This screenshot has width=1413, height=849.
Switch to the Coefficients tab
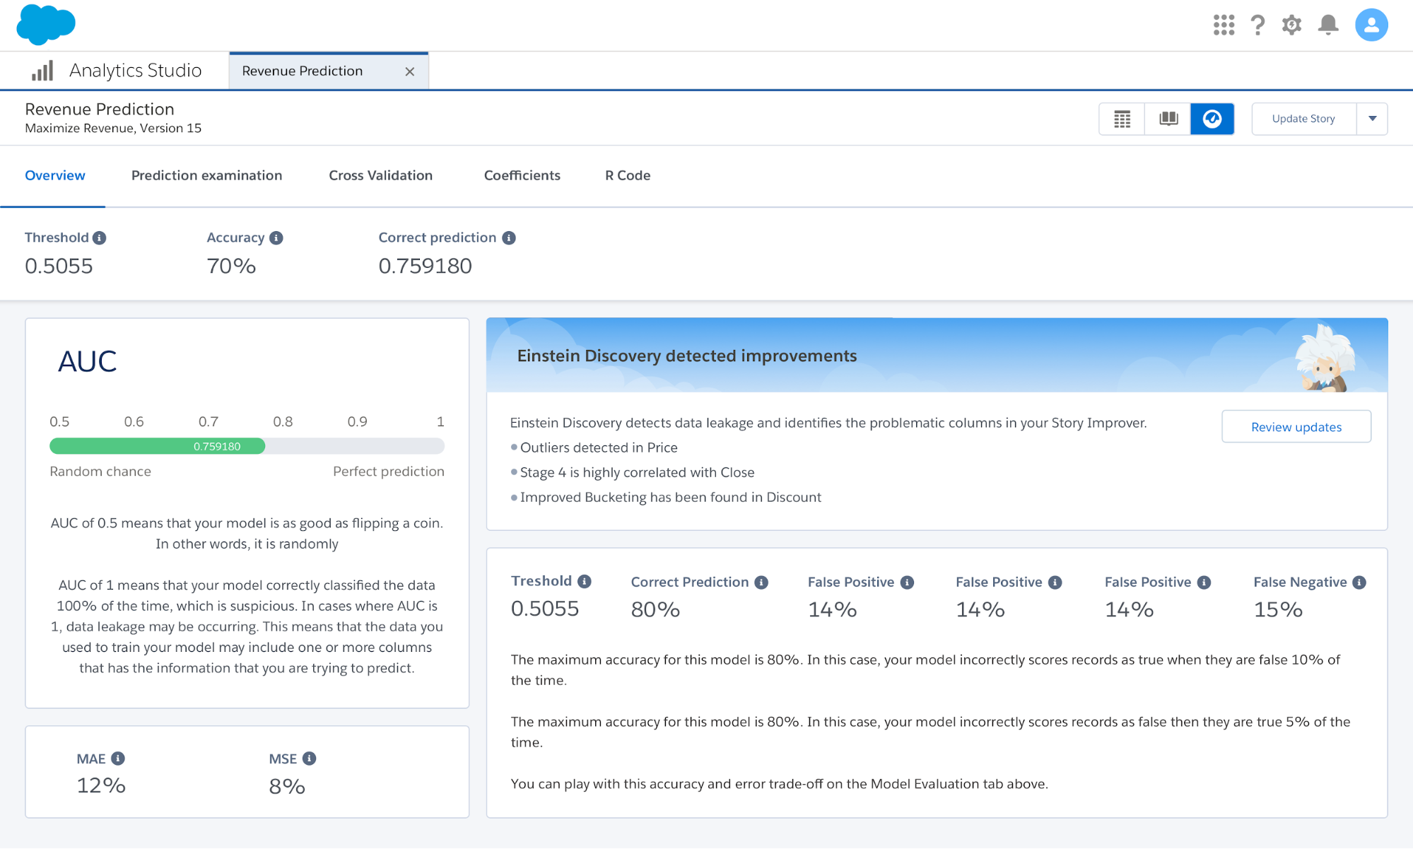click(522, 175)
